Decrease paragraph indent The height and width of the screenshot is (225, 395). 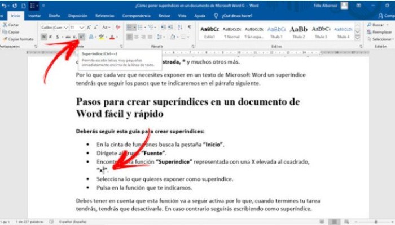pos(164,27)
